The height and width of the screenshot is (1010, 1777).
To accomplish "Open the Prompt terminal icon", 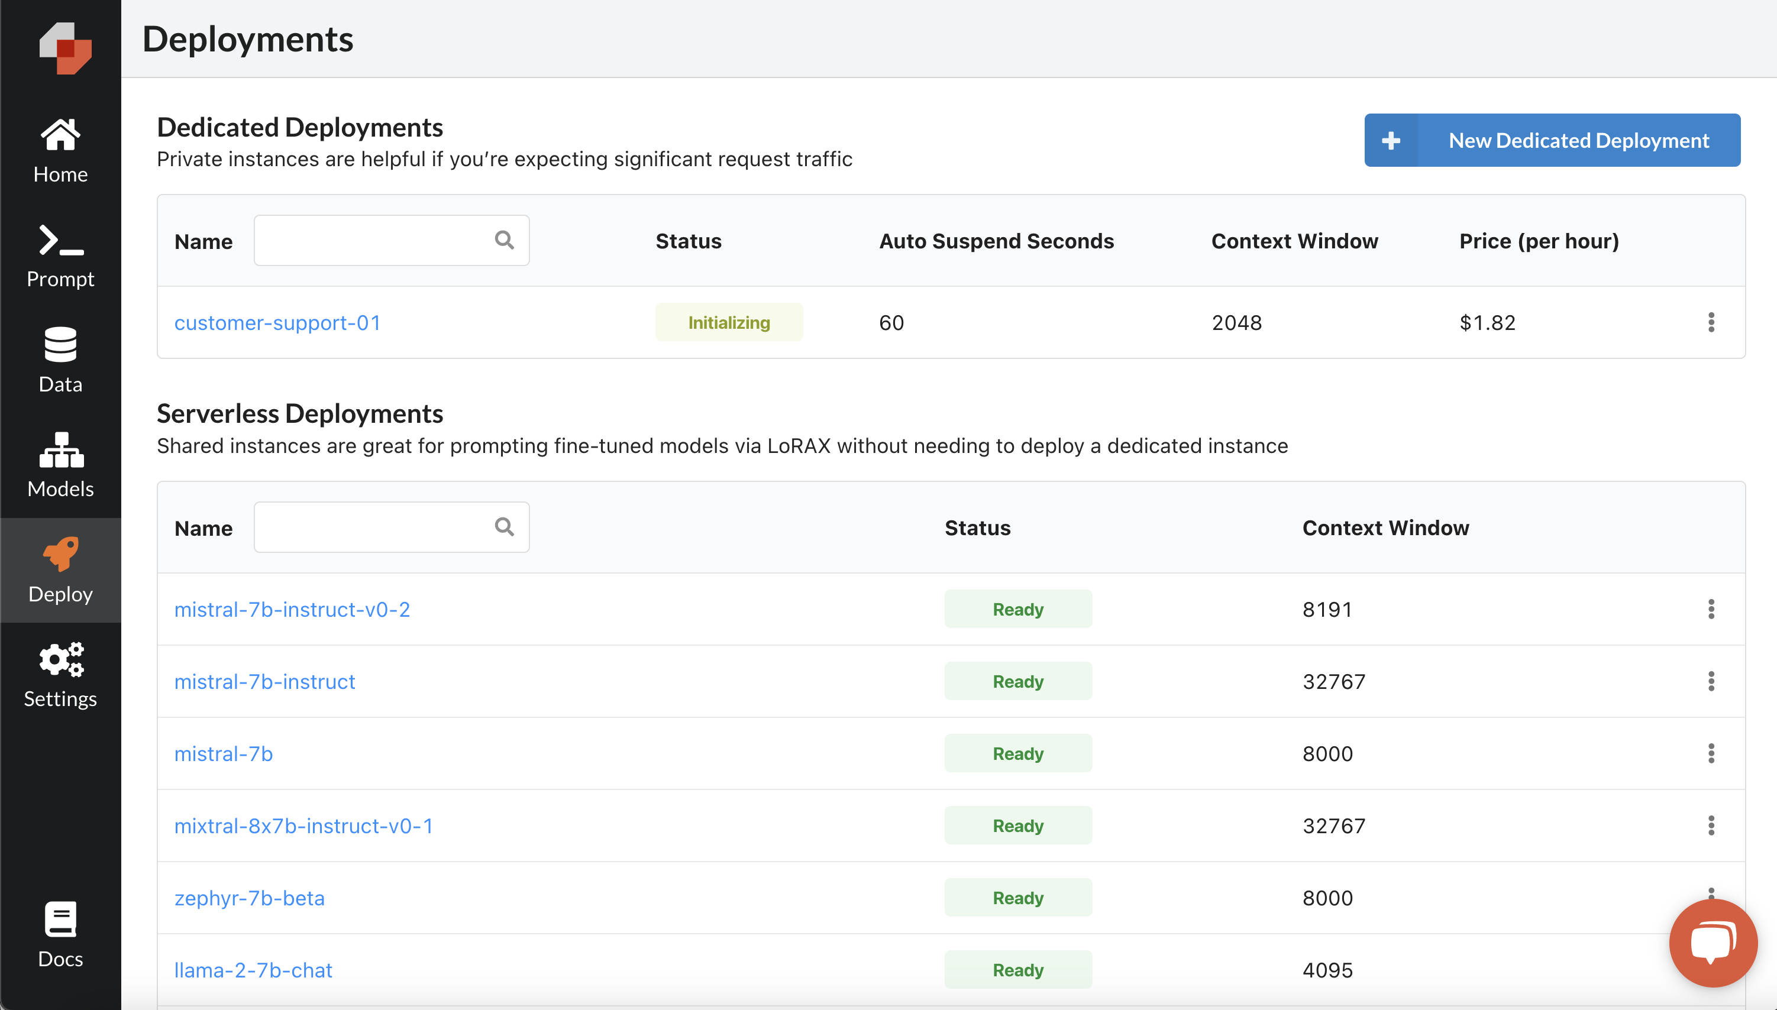I will tap(60, 240).
